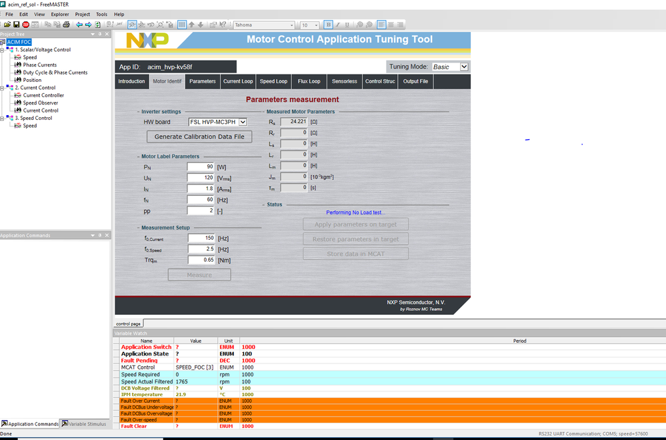Screen dimensions: 666x440
Task: Select the Speed Required watch row
Action: tap(389, 375)
